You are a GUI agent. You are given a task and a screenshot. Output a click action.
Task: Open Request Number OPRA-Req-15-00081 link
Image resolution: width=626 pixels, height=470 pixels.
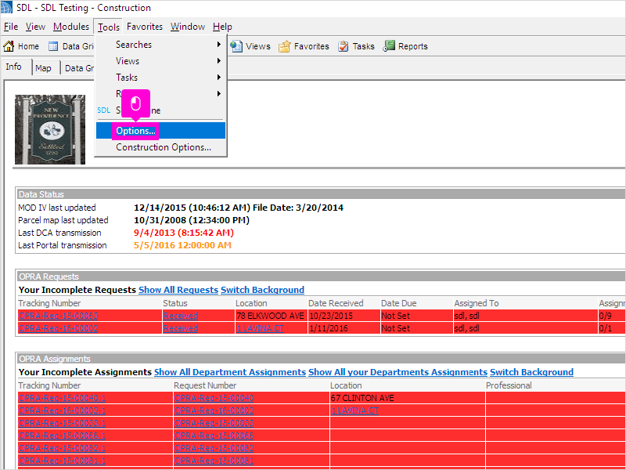(214, 461)
